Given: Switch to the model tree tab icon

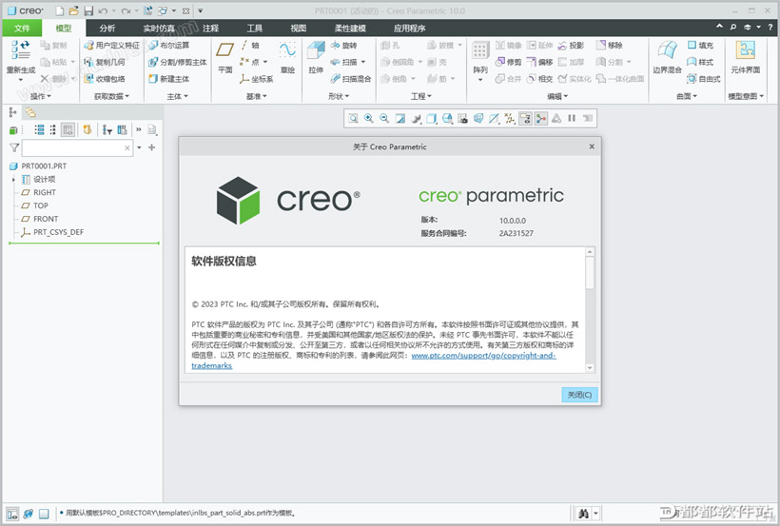Looking at the screenshot, I should coord(12,112).
